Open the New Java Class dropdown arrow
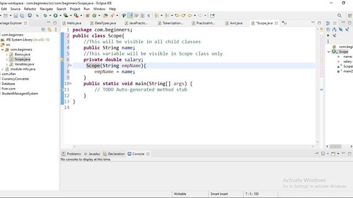 point(99,15)
